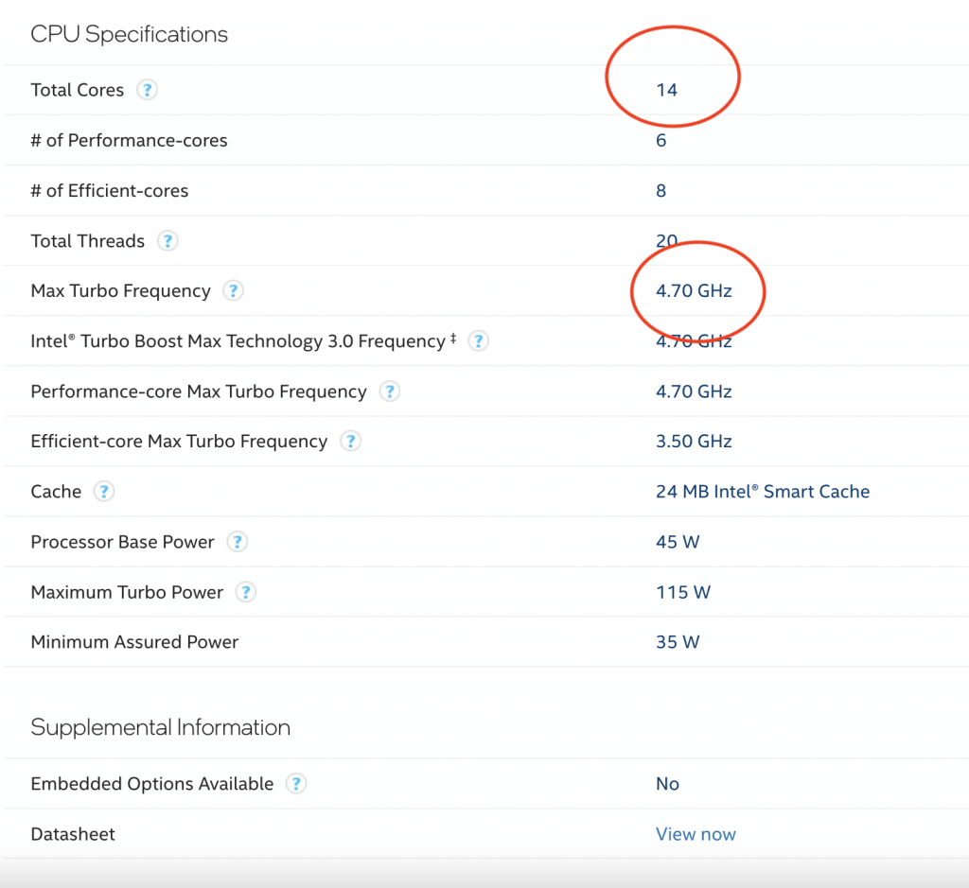Click Max Turbo Frequency question mark icon

click(233, 290)
